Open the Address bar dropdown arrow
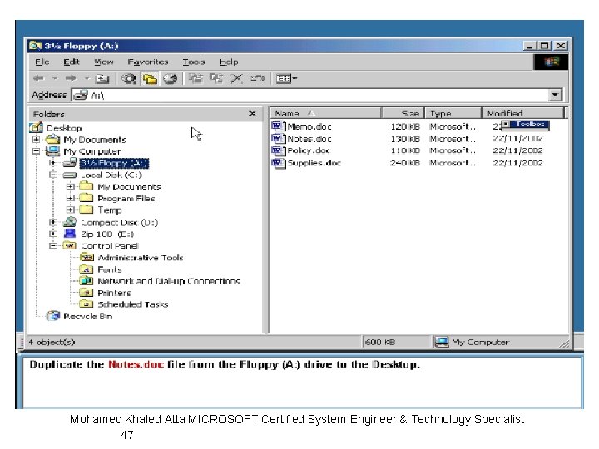 coord(555,95)
